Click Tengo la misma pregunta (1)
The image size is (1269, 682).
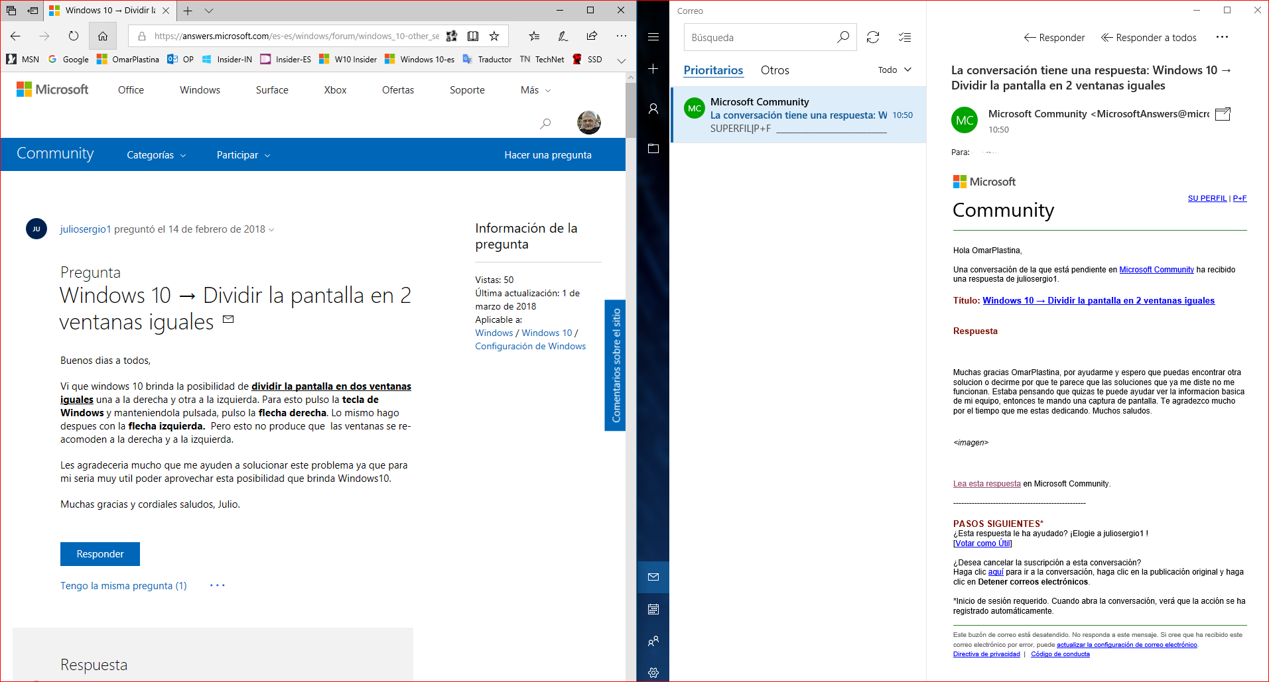point(123,586)
